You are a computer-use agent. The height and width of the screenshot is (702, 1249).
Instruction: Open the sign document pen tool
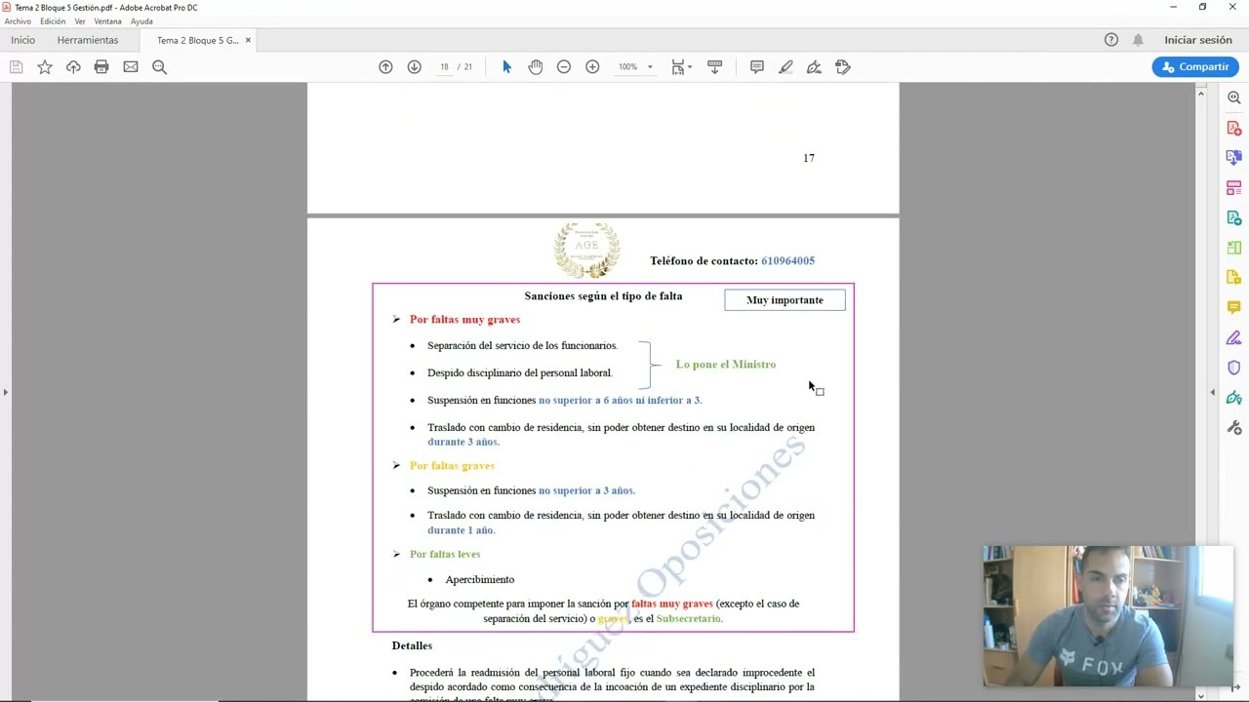point(814,67)
